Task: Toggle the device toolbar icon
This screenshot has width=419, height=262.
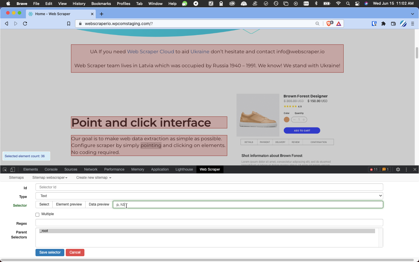Action: pos(13,169)
